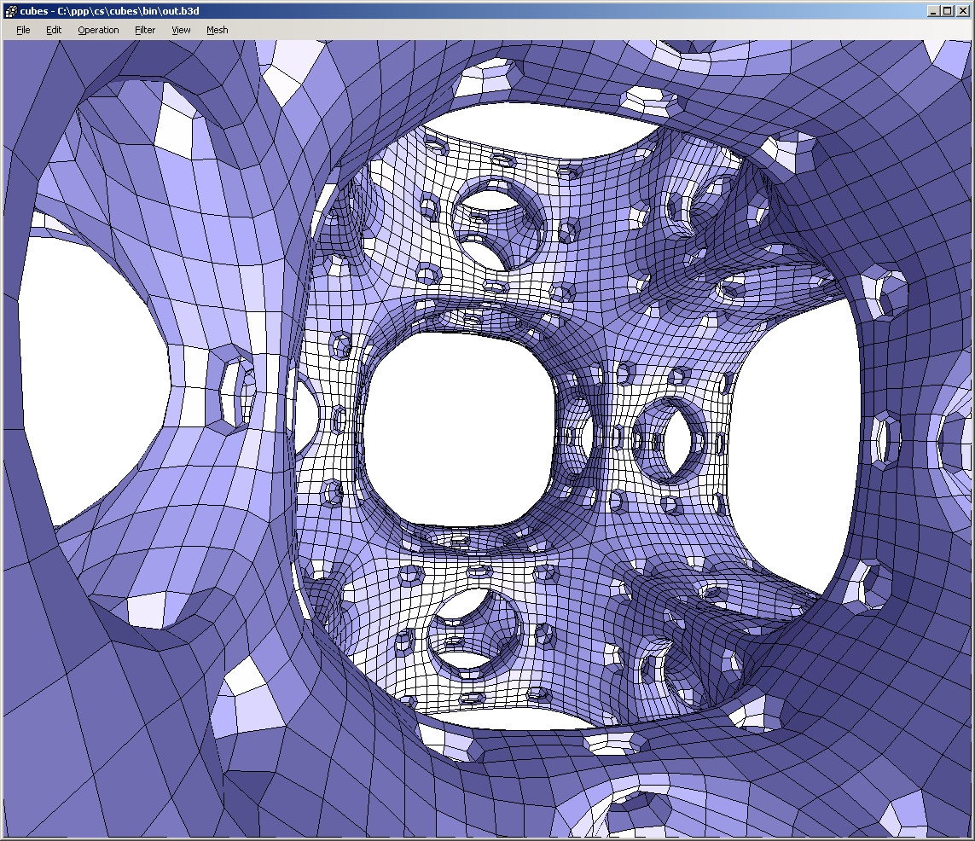Click the title bar showing out.b3d path
The image size is (975, 841).
click(427, 11)
